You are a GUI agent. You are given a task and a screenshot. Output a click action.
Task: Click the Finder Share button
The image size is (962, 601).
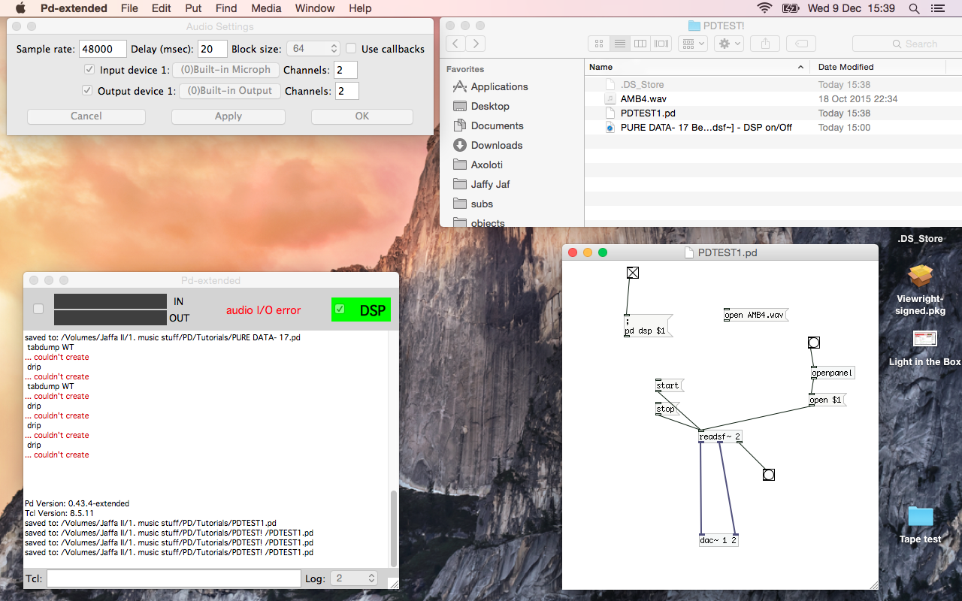765,44
